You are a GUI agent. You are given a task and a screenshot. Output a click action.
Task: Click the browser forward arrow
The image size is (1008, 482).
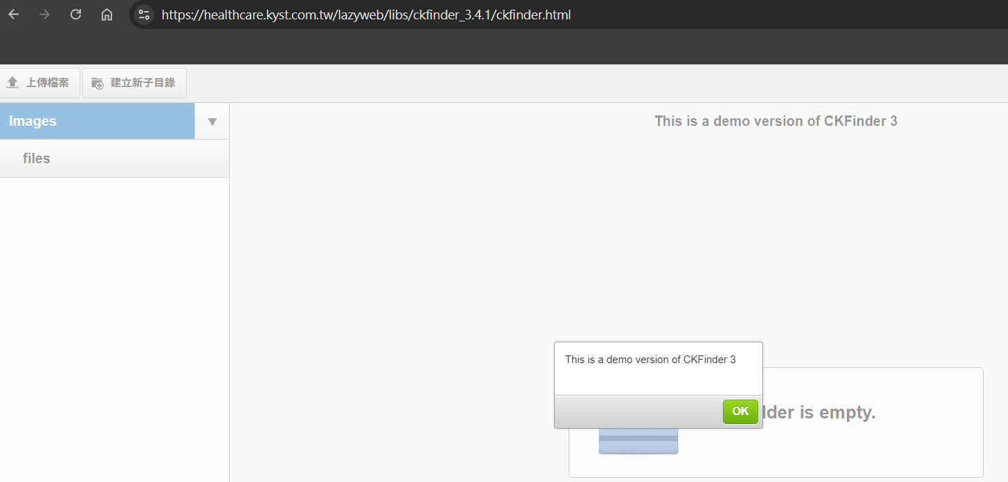pos(45,15)
